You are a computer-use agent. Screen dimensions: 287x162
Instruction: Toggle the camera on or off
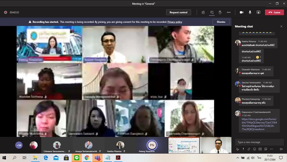(x=241, y=13)
